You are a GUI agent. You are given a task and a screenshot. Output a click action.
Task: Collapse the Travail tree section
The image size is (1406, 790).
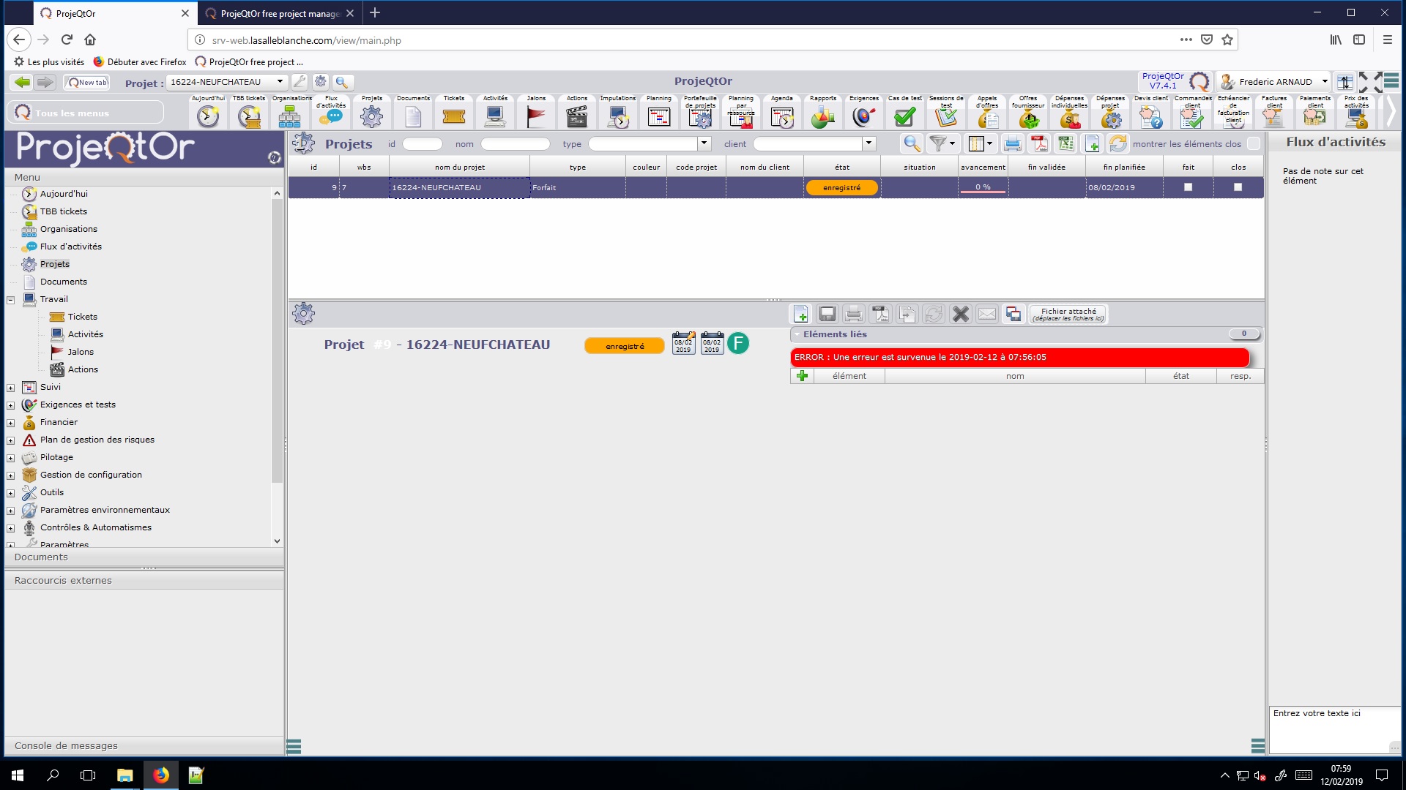pos(11,300)
